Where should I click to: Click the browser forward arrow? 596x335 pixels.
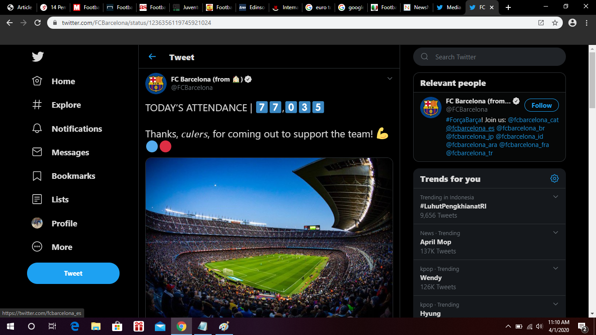(x=24, y=23)
